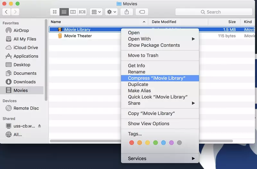Choose Copy "iMovie Library"

click(x=160, y=113)
